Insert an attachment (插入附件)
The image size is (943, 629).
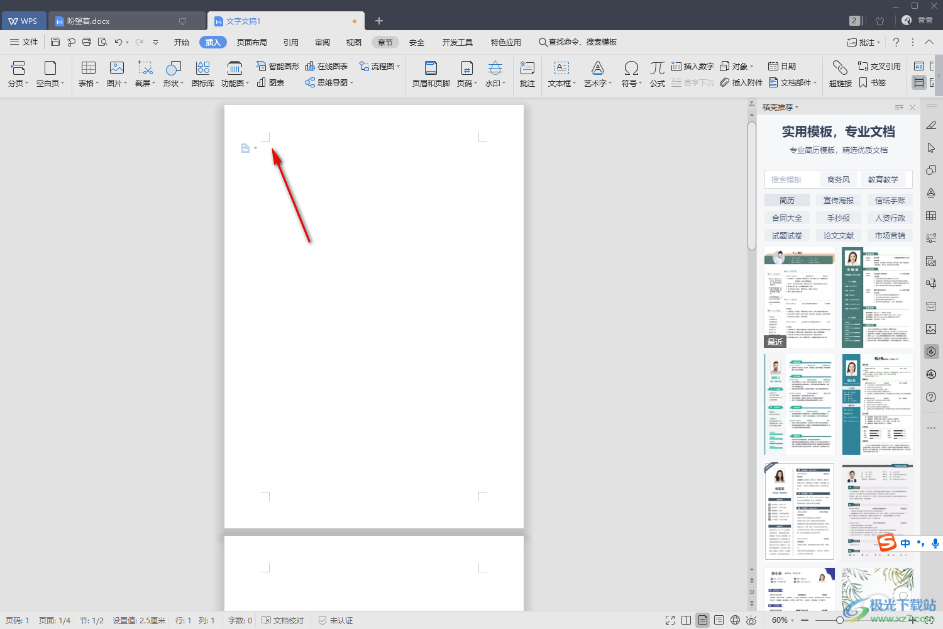point(741,82)
